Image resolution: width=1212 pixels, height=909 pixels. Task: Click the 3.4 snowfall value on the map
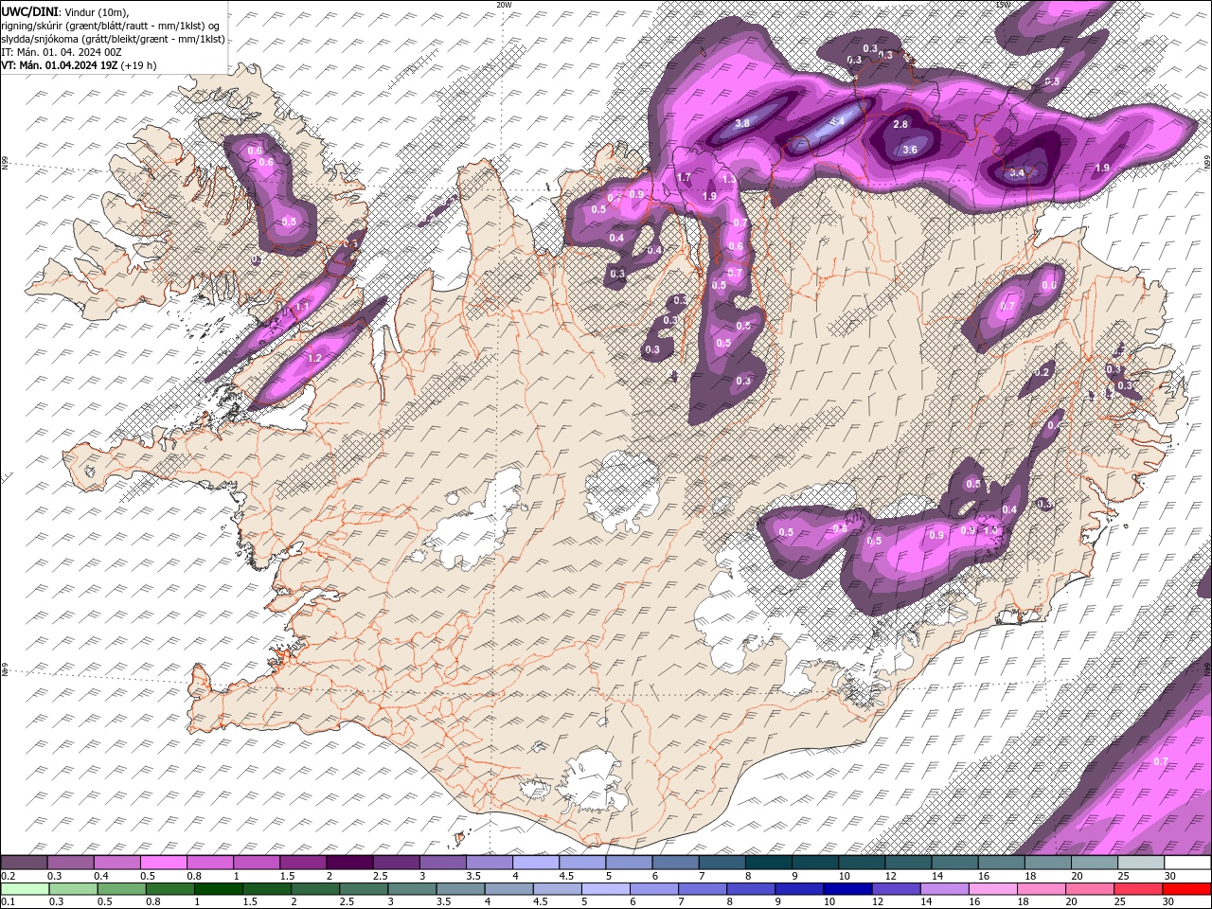point(1017,173)
